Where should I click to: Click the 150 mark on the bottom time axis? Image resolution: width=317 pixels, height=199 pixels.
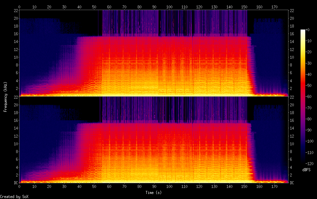pos(244,187)
